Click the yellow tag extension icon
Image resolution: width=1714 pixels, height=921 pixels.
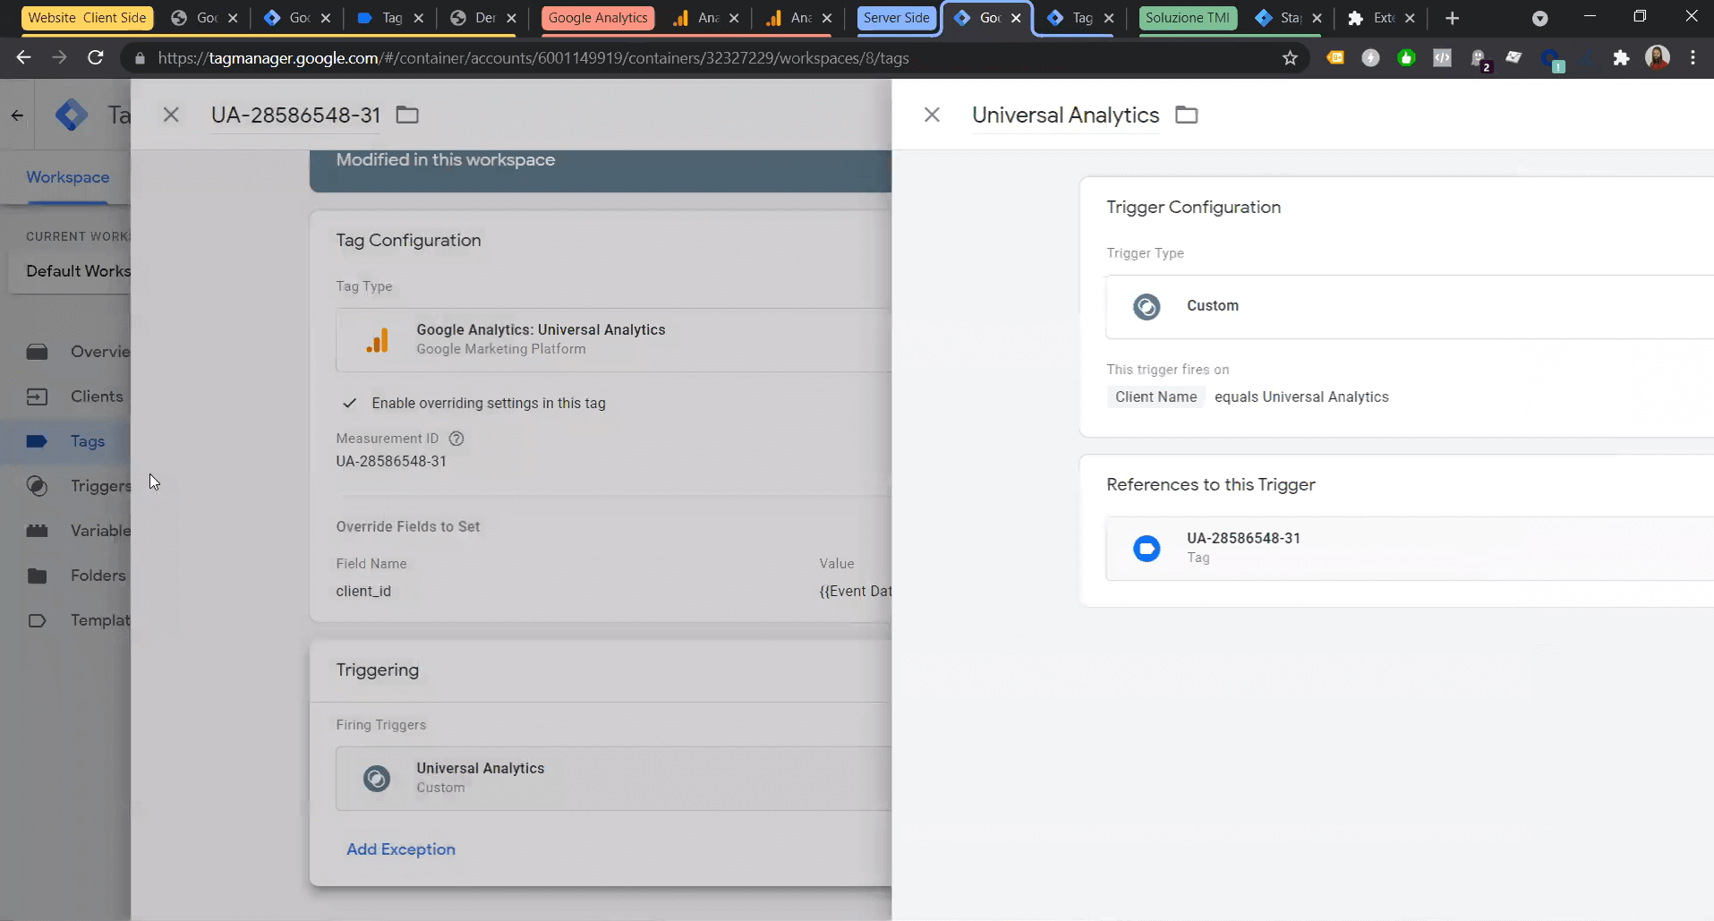[1335, 58]
